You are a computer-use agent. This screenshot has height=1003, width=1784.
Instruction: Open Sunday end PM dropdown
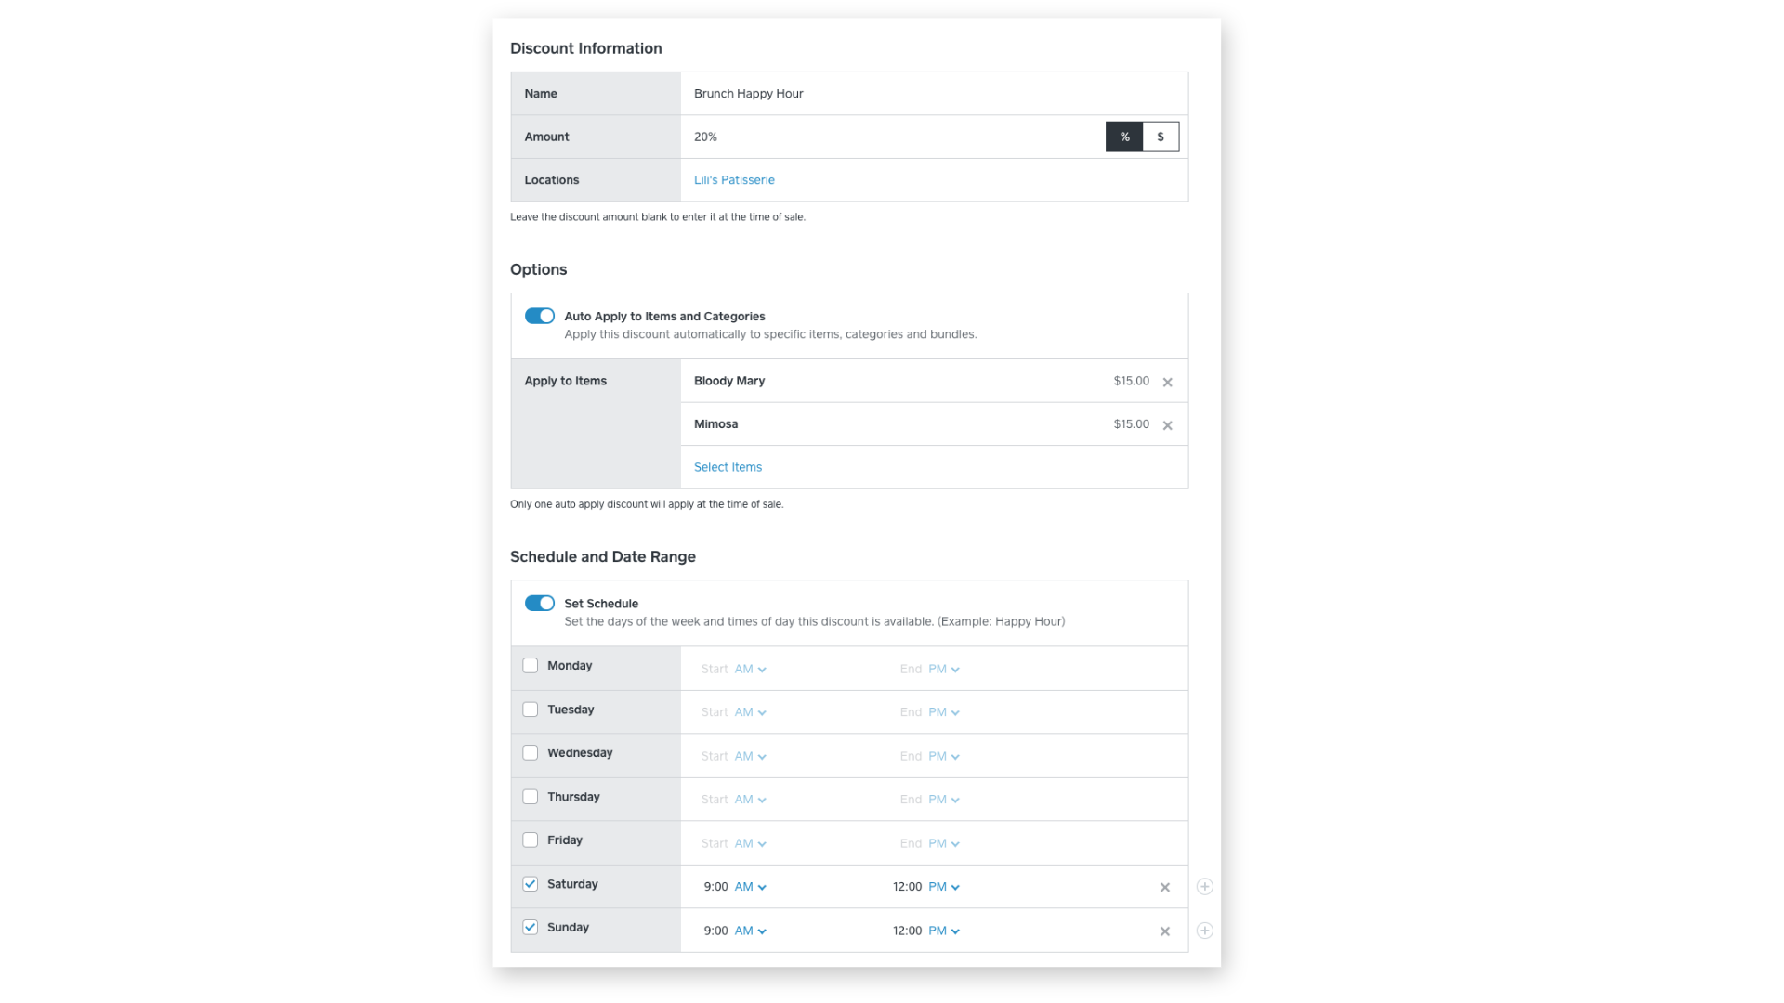(x=943, y=931)
